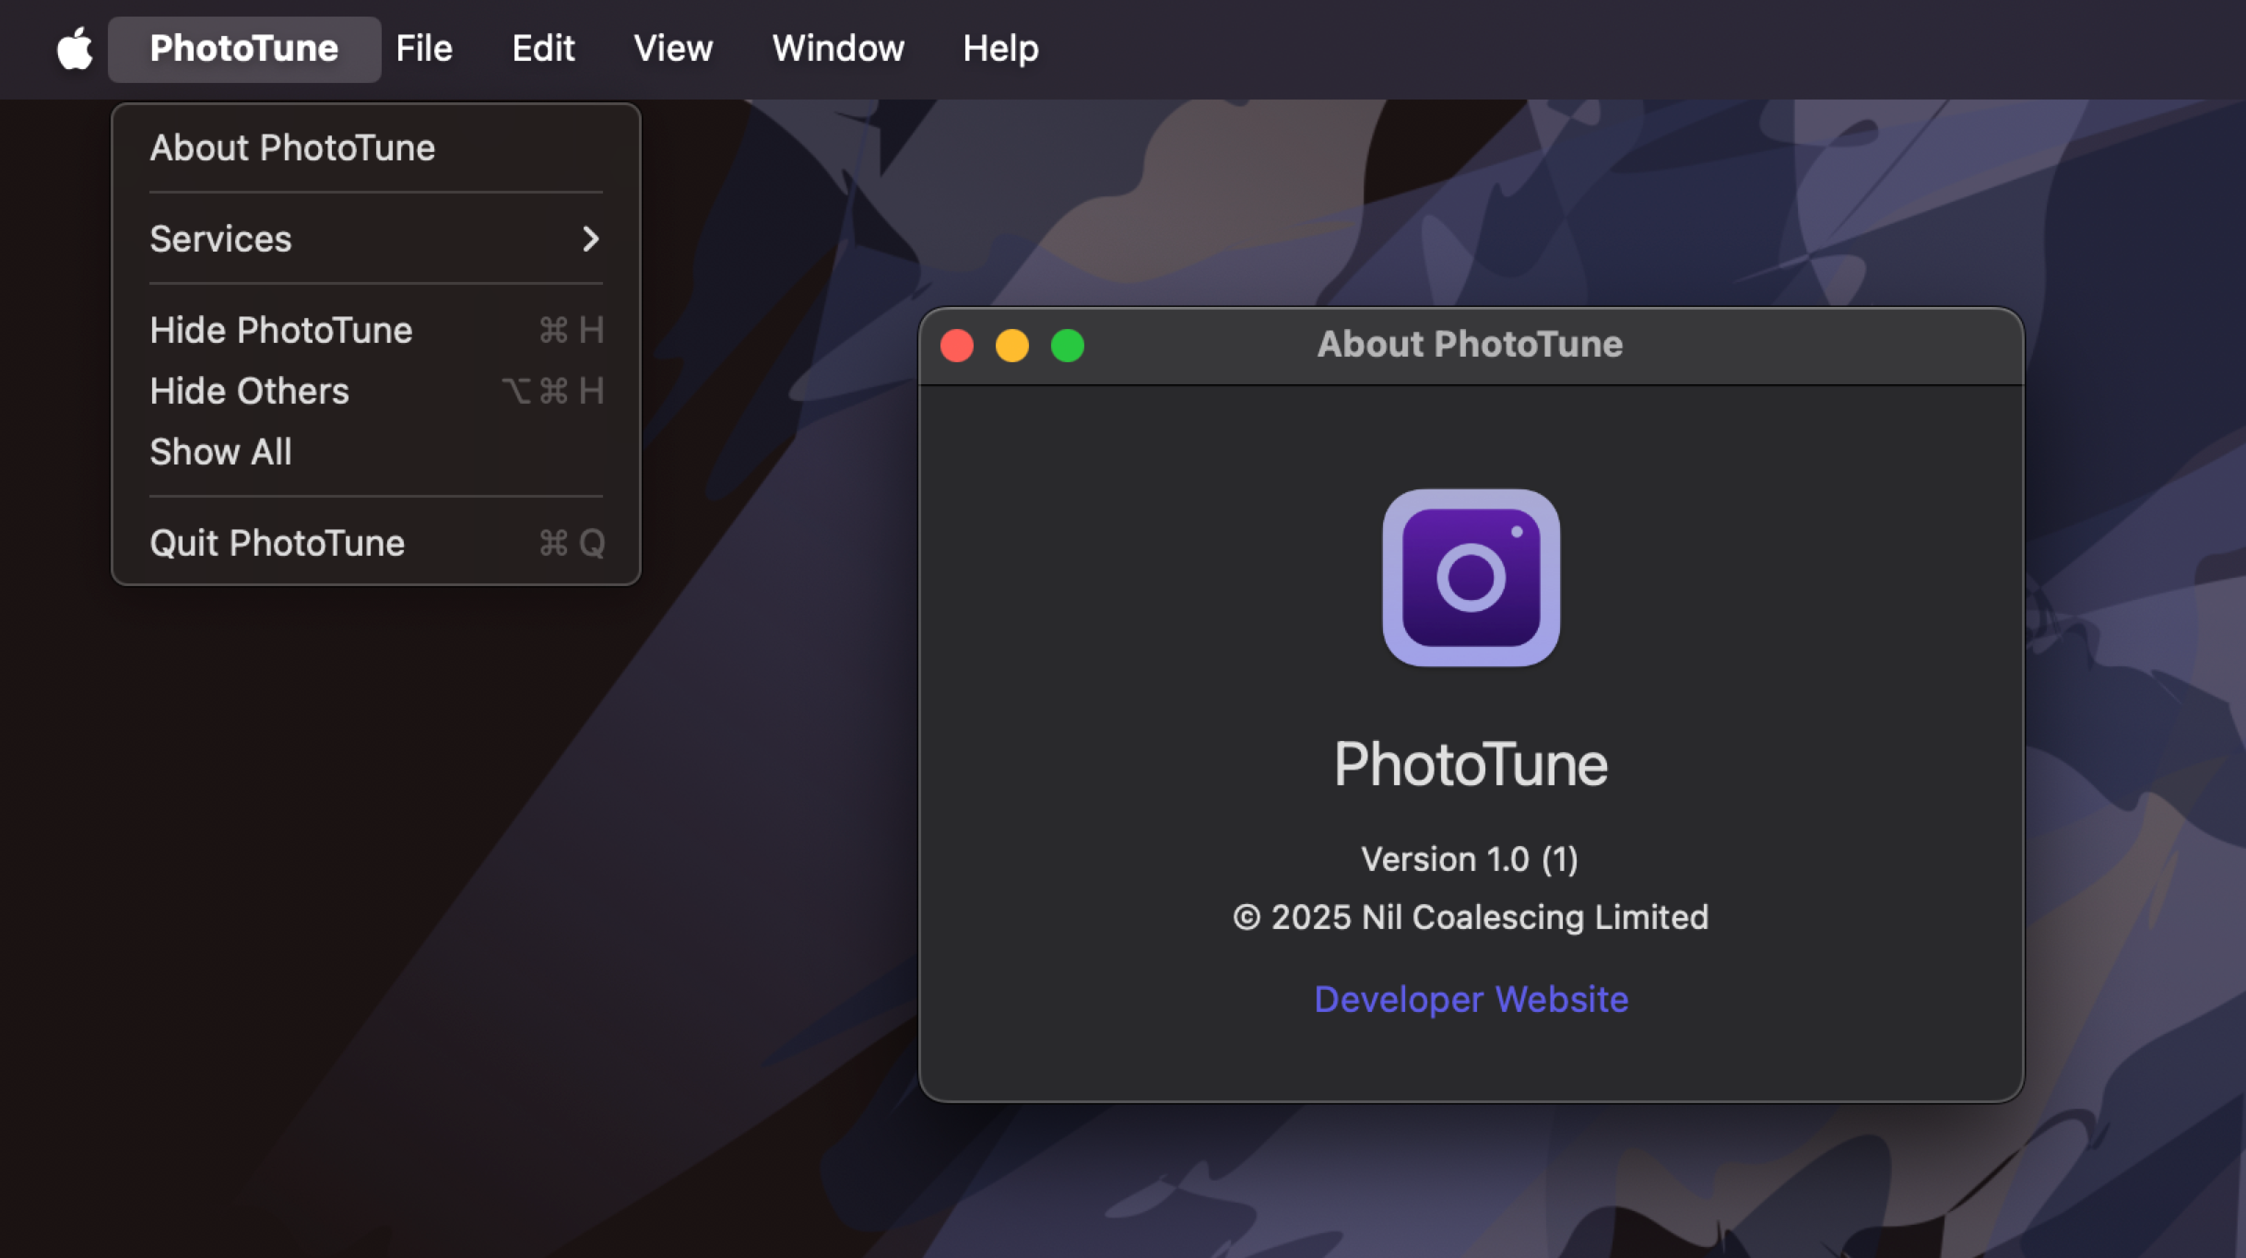Click "Show All" in the open menu

pyautogui.click(x=220, y=452)
